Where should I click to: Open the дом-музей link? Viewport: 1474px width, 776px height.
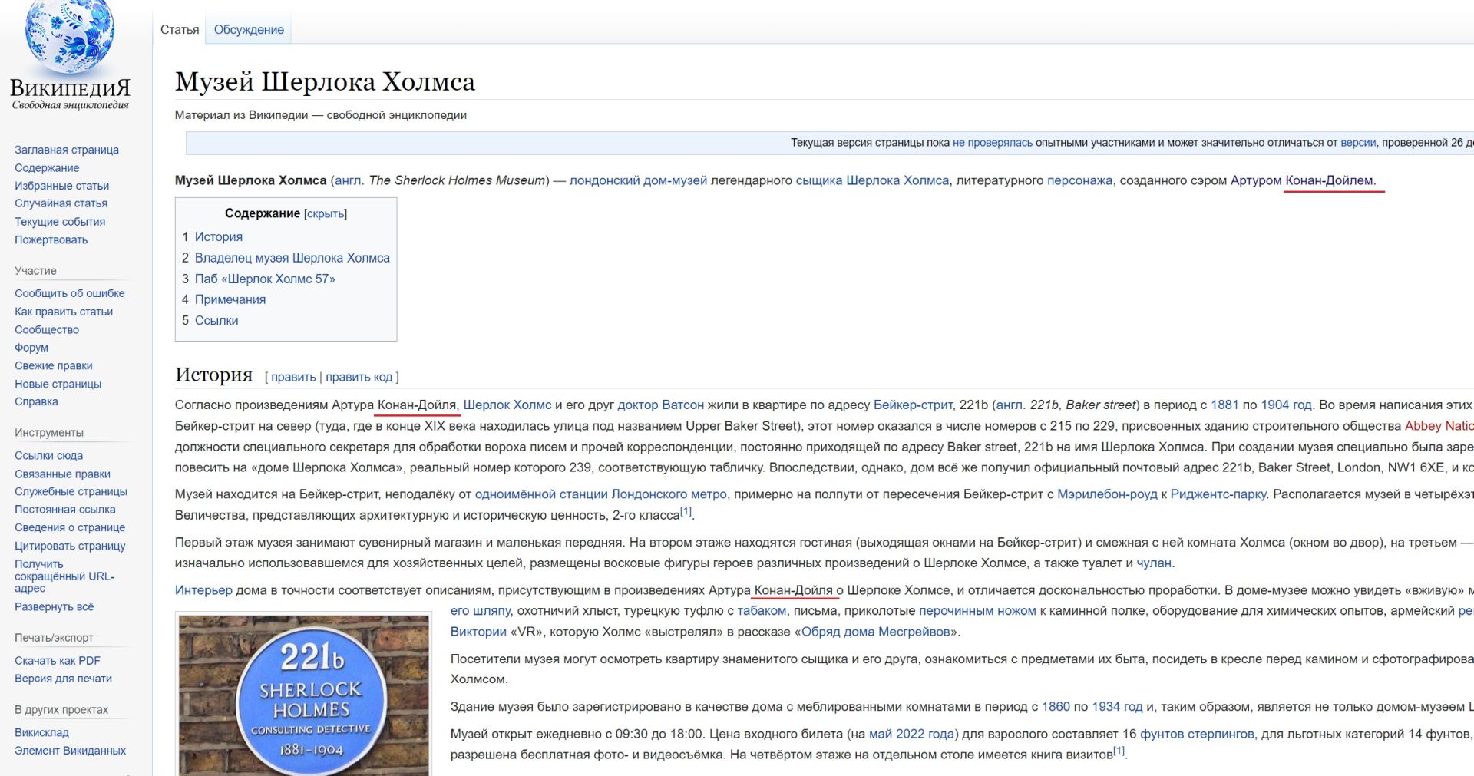click(675, 180)
